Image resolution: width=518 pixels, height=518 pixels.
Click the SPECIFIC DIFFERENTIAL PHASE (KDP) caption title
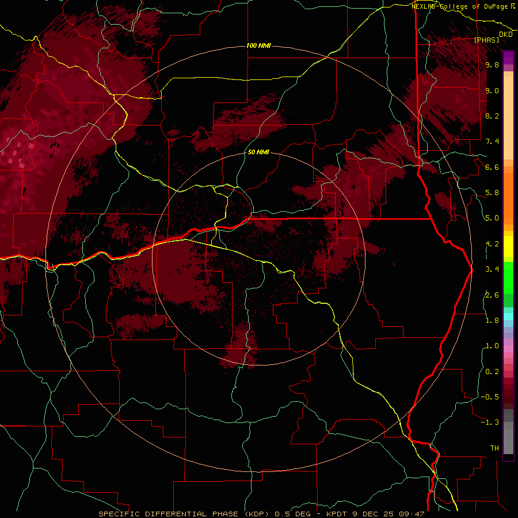pos(185,514)
